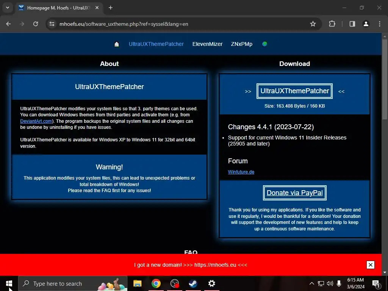Image resolution: width=388 pixels, height=291 pixels.
Task: Close the Homepage M. Hoefs tab
Action: [97, 8]
